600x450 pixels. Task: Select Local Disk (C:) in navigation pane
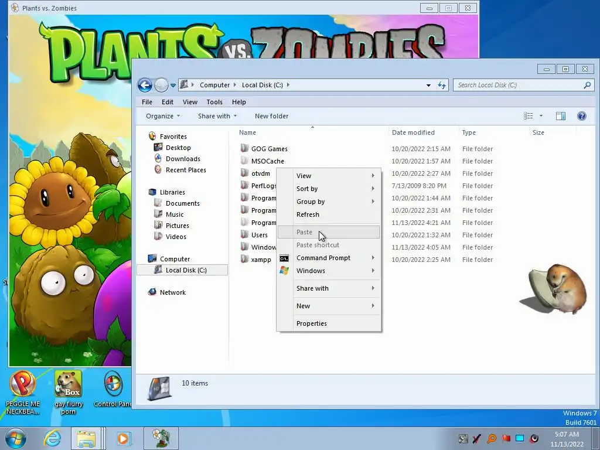pyautogui.click(x=182, y=270)
